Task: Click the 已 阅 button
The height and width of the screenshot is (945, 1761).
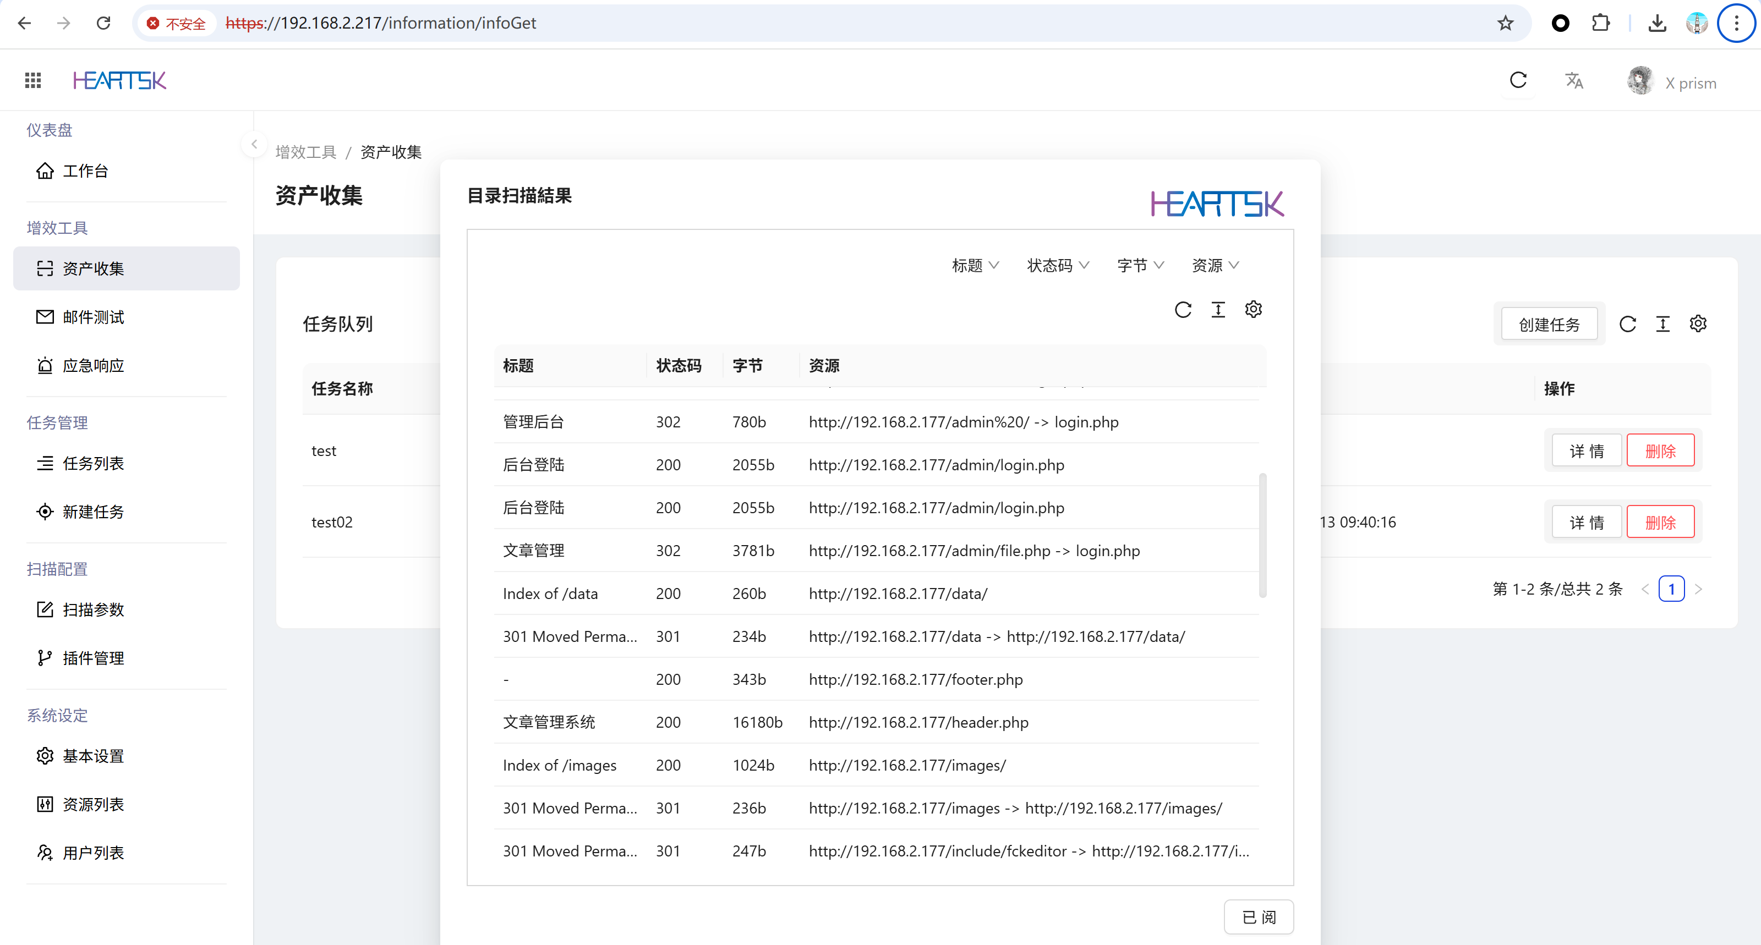Action: pos(1258,917)
